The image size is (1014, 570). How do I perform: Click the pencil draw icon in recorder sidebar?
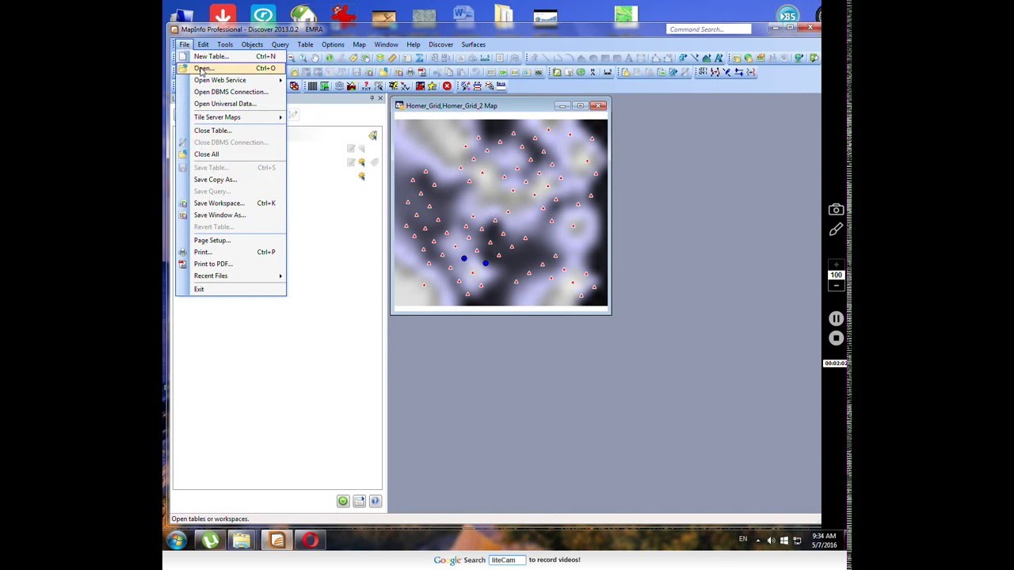coord(836,230)
